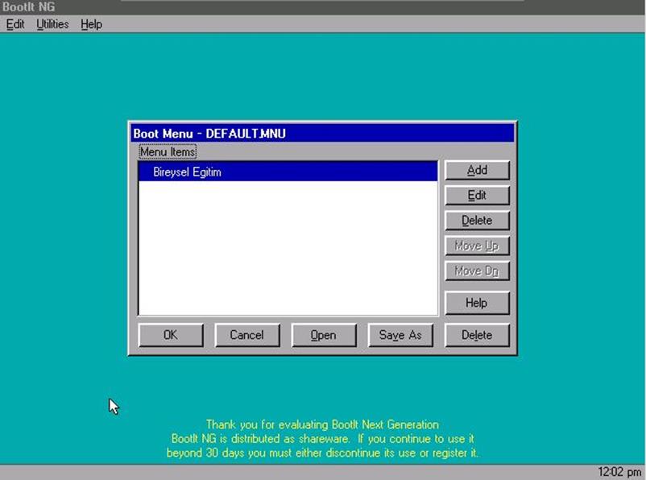Open the Help menu in the menu bar

(x=91, y=24)
